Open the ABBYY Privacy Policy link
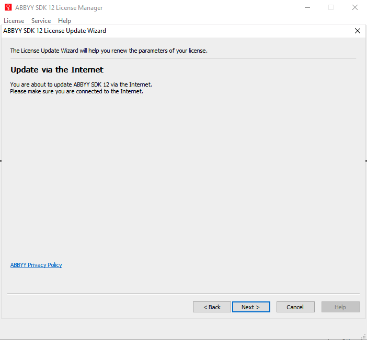This screenshot has width=367, height=340. 36,265
